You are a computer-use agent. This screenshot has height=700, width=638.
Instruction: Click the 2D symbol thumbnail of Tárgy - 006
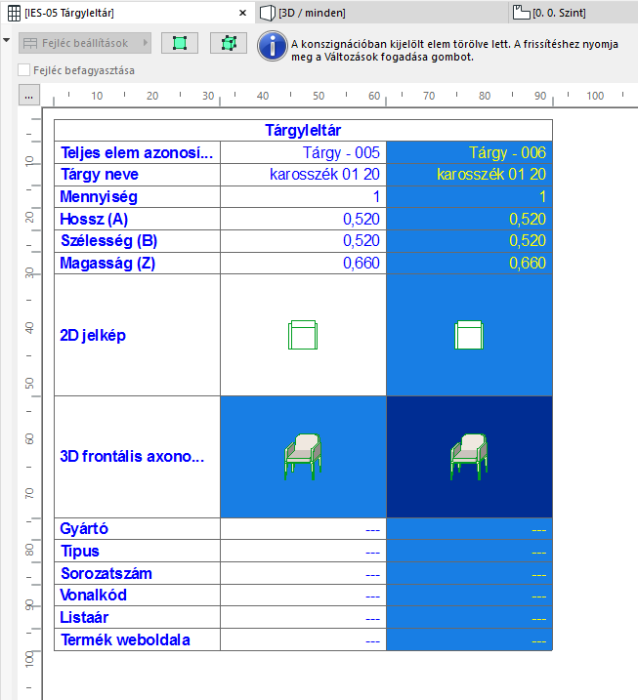[469, 335]
